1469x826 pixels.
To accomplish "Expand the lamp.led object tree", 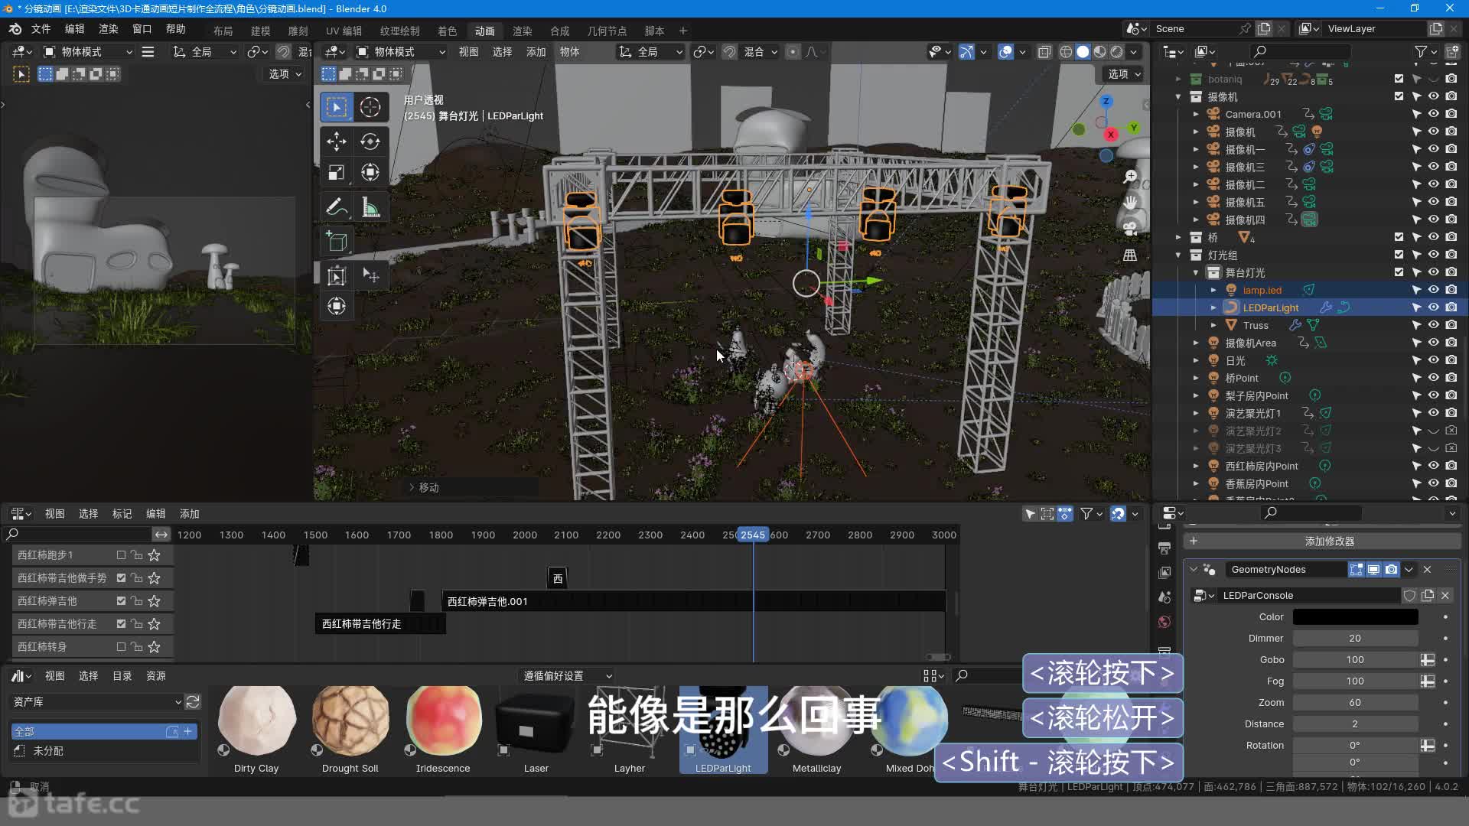I will click(x=1213, y=290).
